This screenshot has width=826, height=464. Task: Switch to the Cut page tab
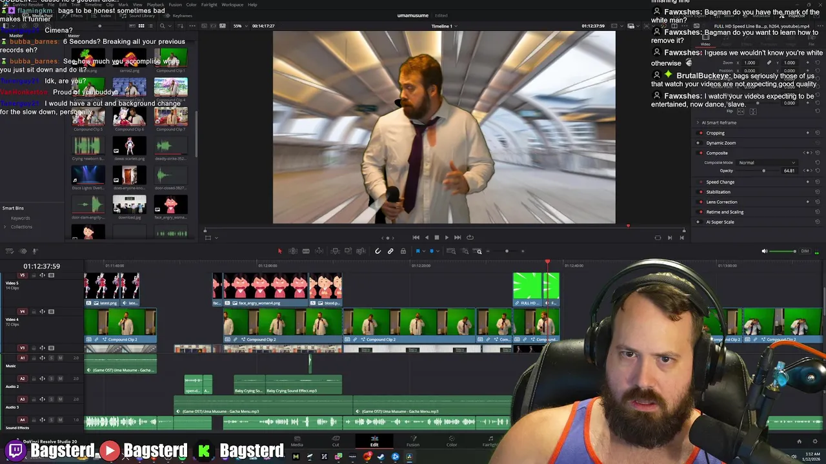click(x=336, y=441)
